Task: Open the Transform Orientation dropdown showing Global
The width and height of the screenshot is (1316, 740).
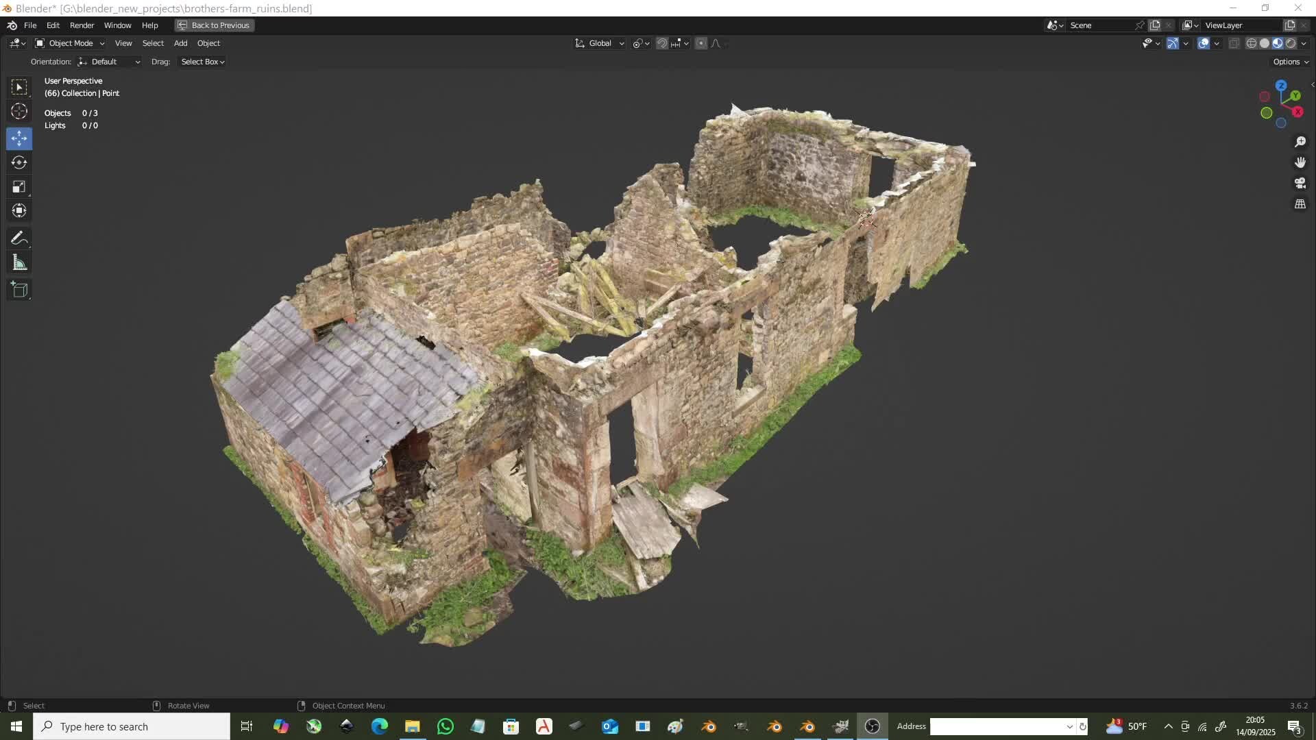Action: coord(599,43)
